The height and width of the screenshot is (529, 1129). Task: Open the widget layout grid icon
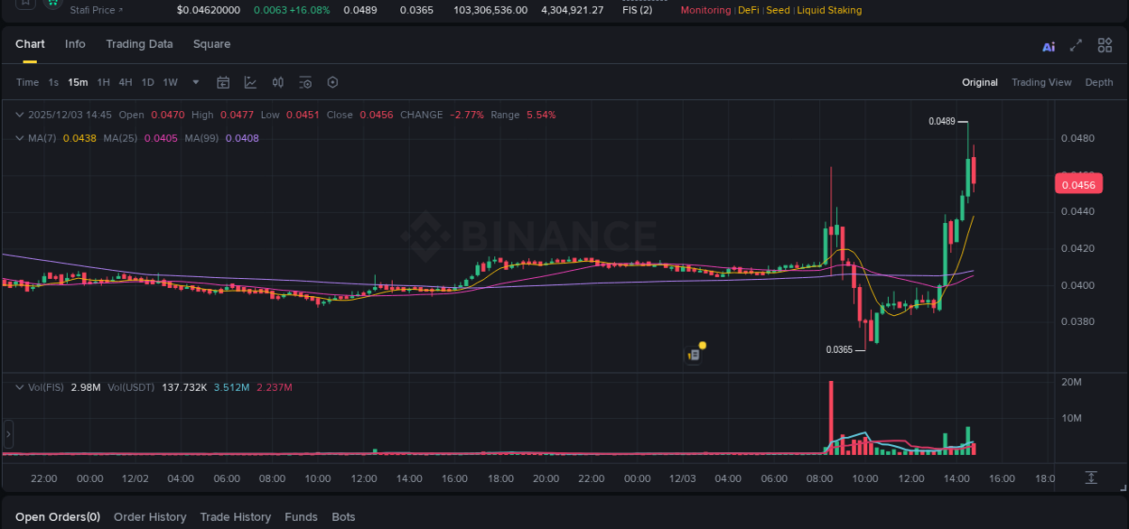(1105, 45)
